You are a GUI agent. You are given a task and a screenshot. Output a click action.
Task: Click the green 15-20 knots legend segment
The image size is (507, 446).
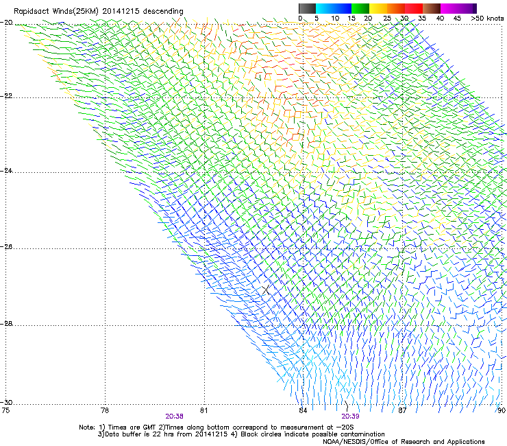click(x=360, y=8)
